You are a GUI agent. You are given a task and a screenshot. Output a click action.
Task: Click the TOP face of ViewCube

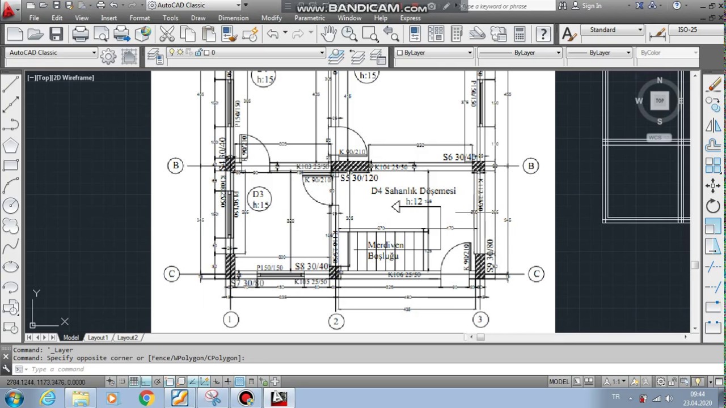660,101
